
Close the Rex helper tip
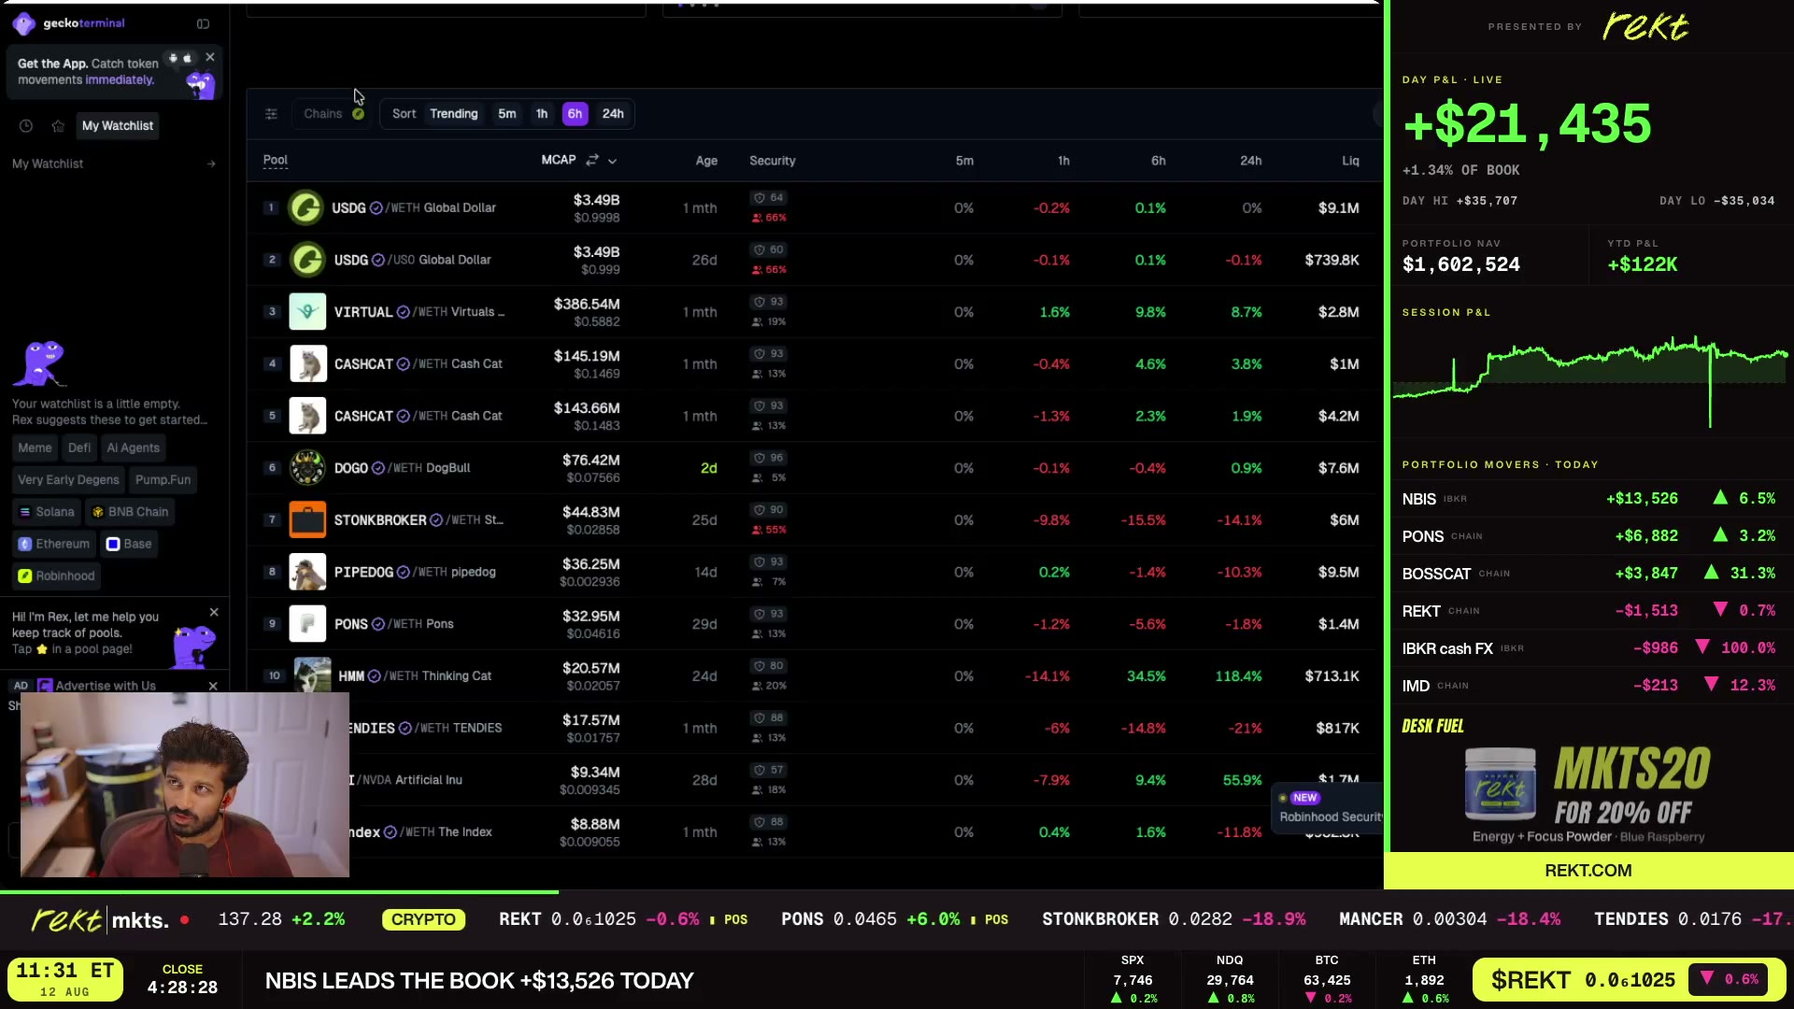pos(214,613)
